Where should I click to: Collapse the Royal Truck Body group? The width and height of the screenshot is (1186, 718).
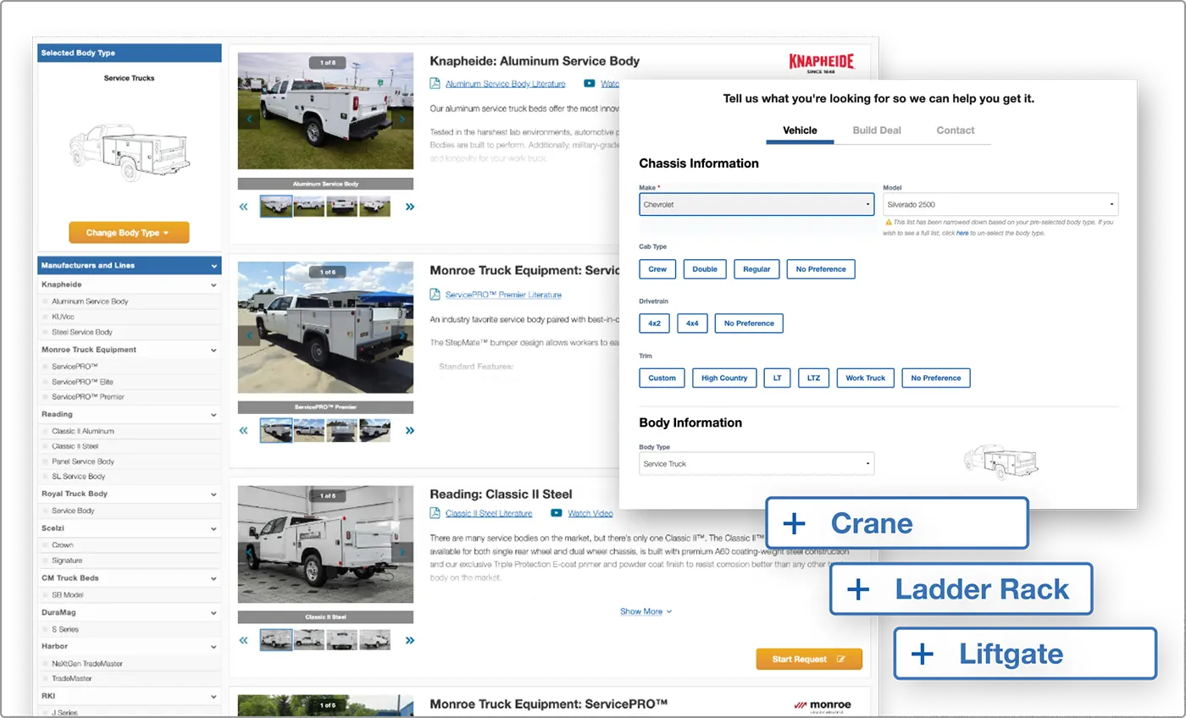pos(213,494)
